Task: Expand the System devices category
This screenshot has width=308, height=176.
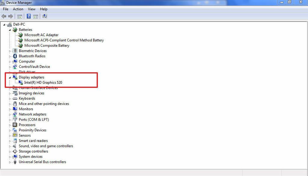Action: (10, 157)
